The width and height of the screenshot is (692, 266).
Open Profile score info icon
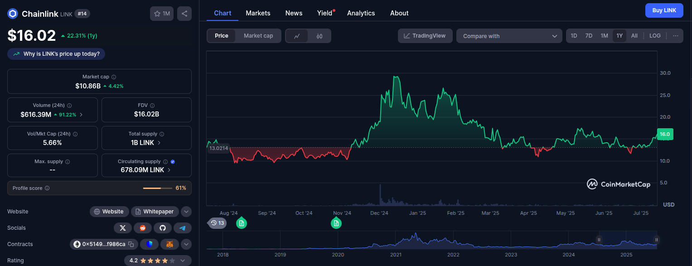coord(47,188)
